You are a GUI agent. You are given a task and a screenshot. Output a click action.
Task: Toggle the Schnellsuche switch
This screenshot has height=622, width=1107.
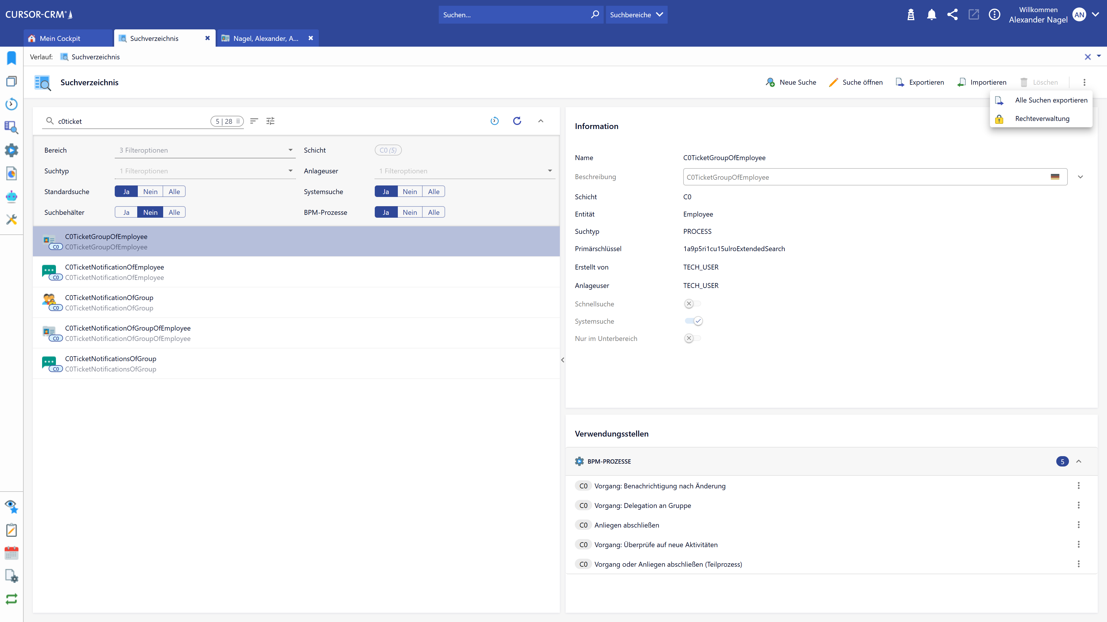692,304
